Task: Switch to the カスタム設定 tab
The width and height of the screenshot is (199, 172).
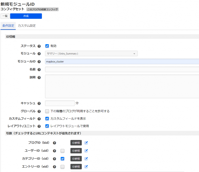Action: pos(27,26)
